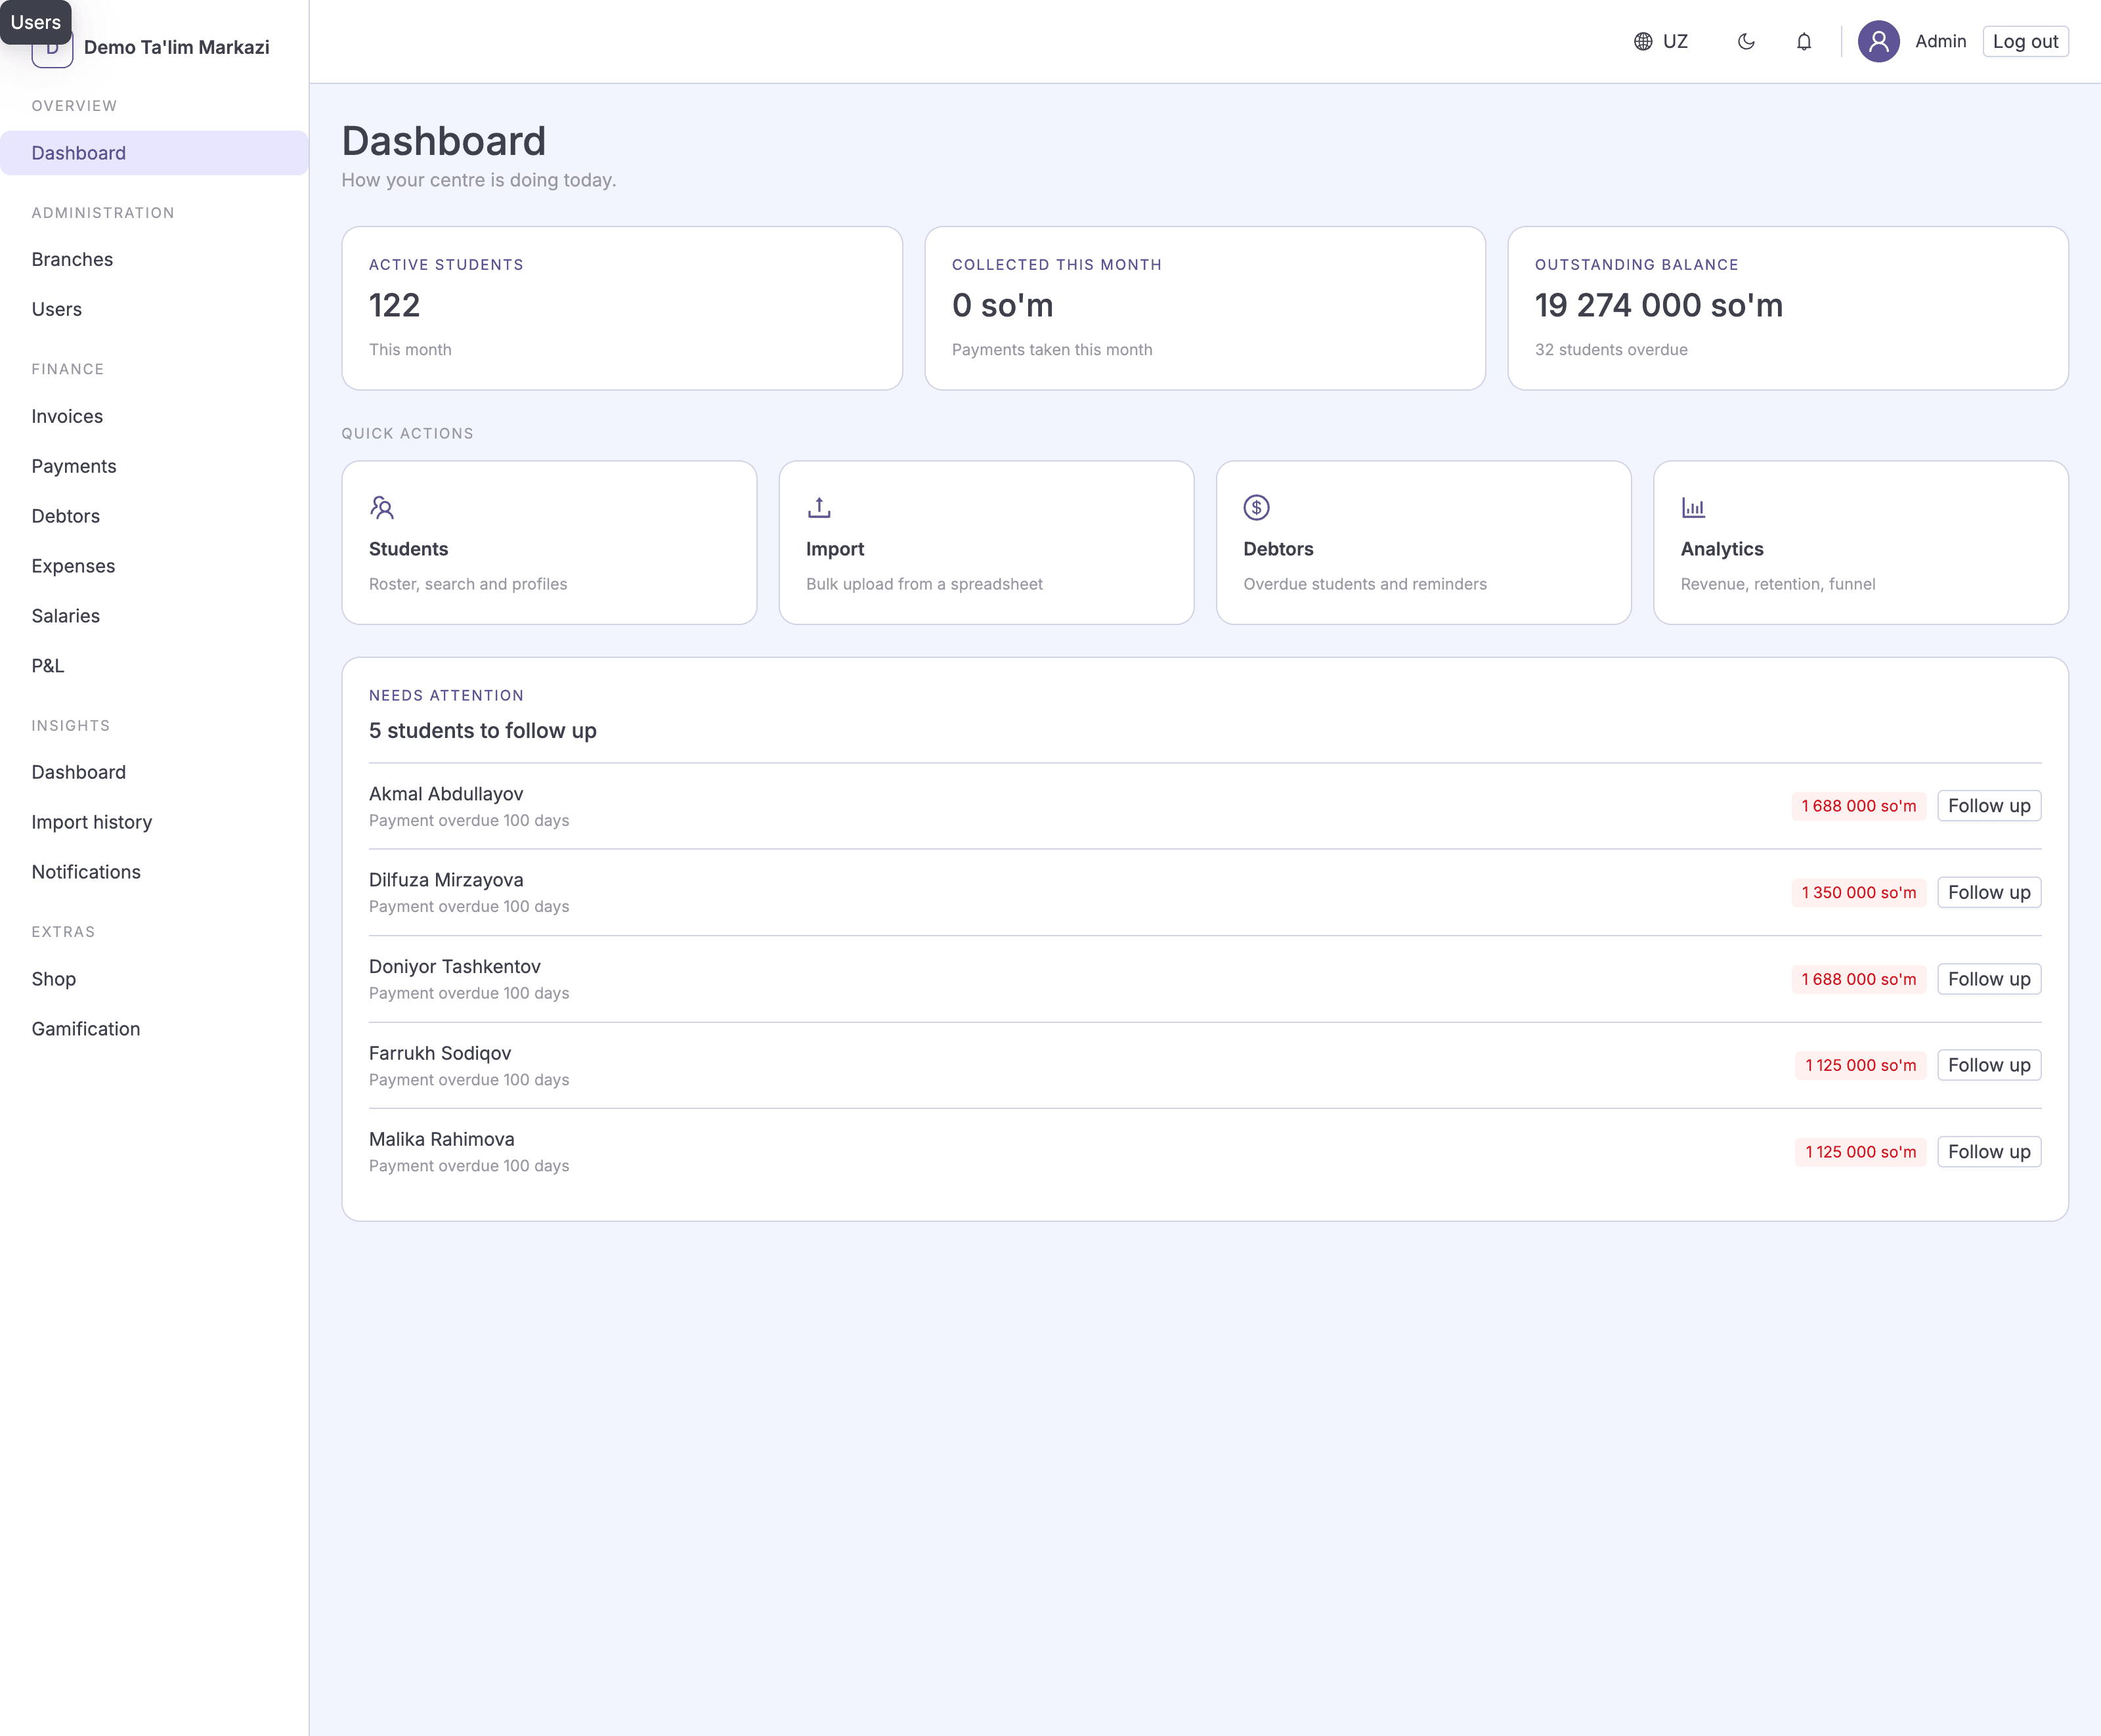Image resolution: width=2101 pixels, height=1736 pixels.
Task: Click the Demo Ta'lim Markazi logo badge
Action: 52,47
